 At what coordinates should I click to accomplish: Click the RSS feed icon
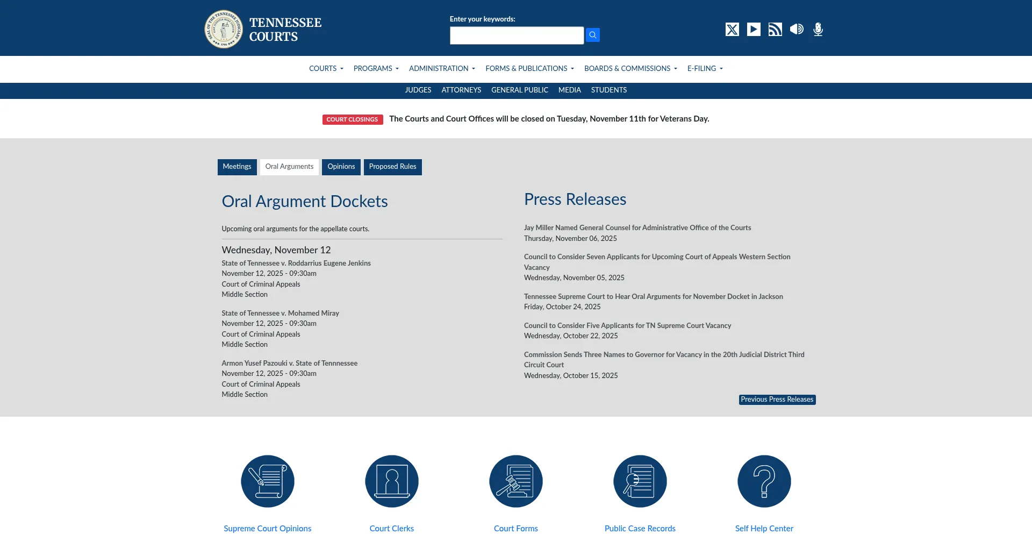(x=775, y=30)
